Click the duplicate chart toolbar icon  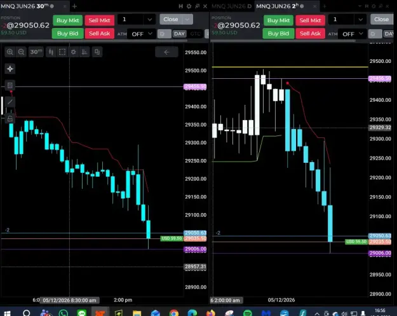tap(97, 52)
